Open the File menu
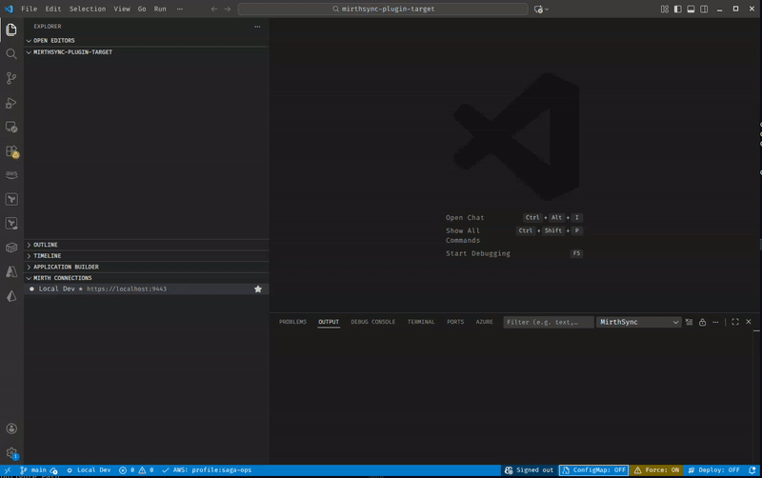 click(x=30, y=9)
